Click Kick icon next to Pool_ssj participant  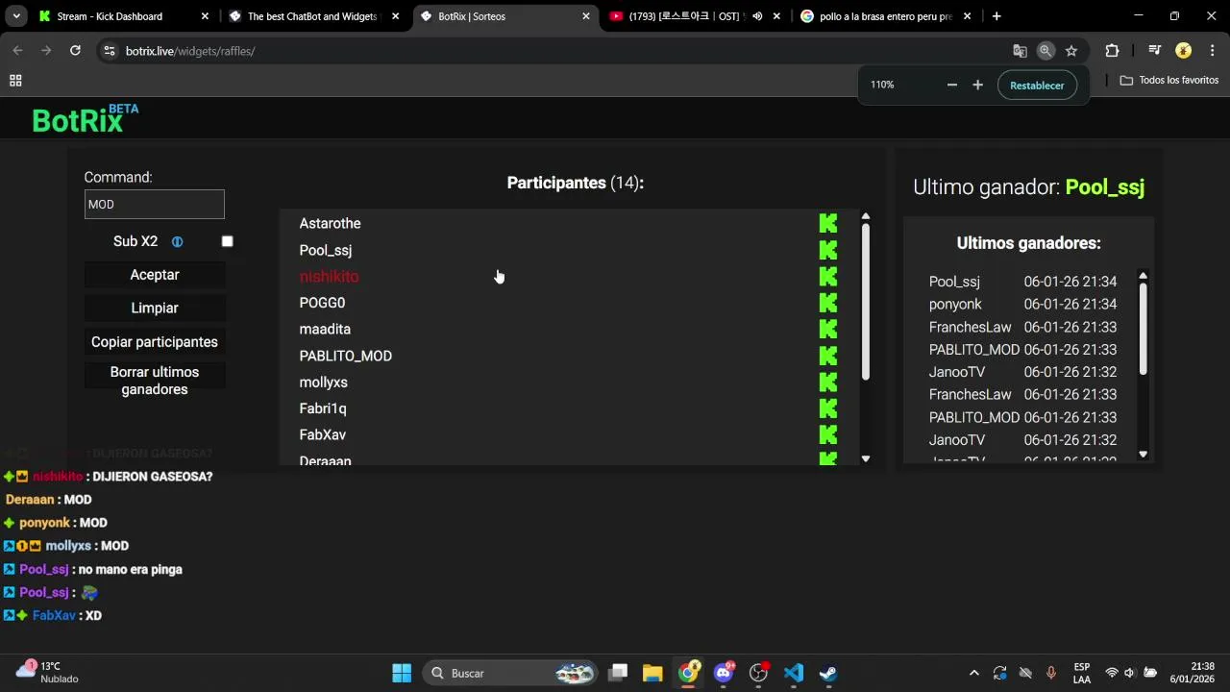point(828,251)
